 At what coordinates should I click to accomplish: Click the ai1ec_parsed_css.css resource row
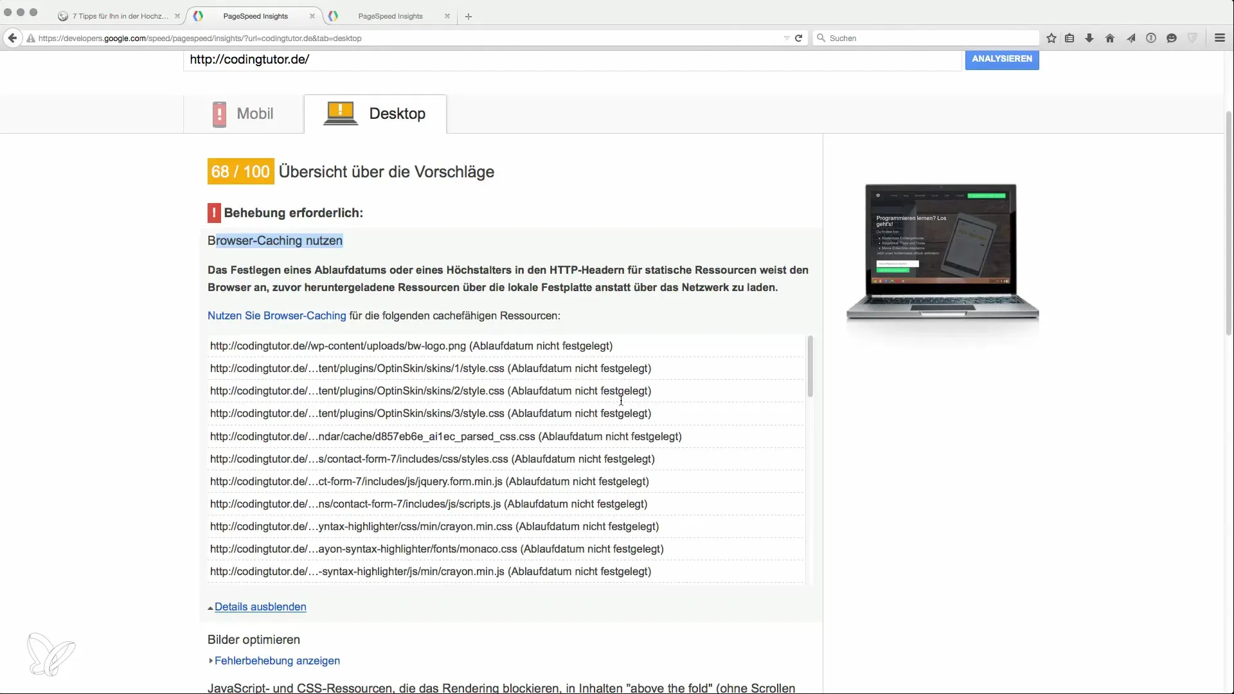(x=506, y=436)
